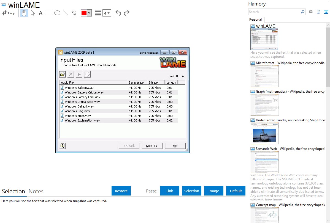Click the camera capture icon
Viewport: 330px width, 223px height.
(x=311, y=12)
